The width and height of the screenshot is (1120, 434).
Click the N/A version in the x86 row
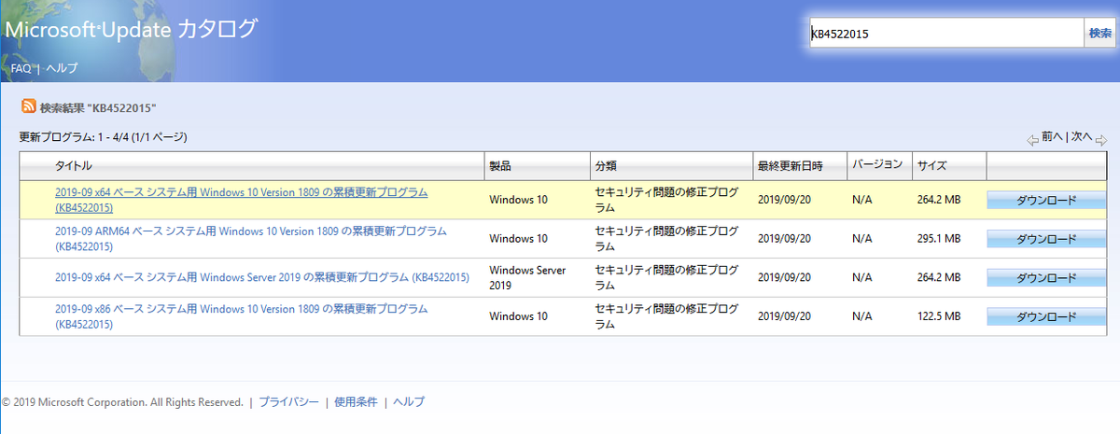click(863, 316)
